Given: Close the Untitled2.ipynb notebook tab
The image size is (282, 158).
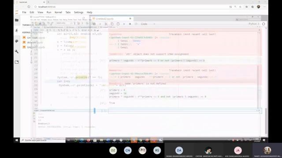Looking at the screenshot, I should (x=130, y=18).
